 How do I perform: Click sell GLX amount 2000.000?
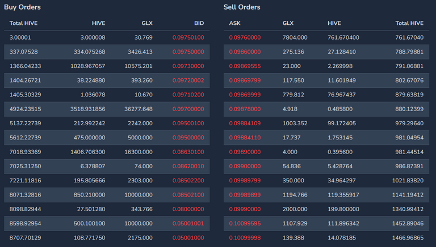coord(295,209)
